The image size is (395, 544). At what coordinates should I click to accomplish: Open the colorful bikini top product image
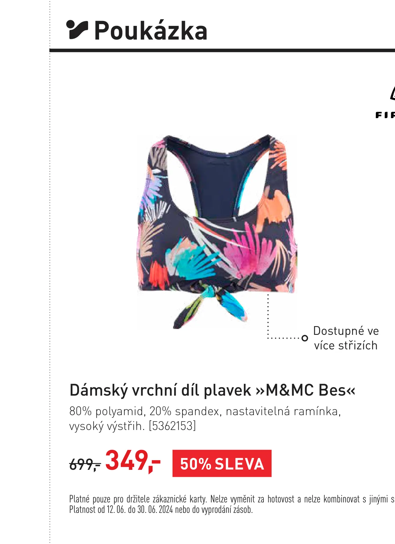217,231
